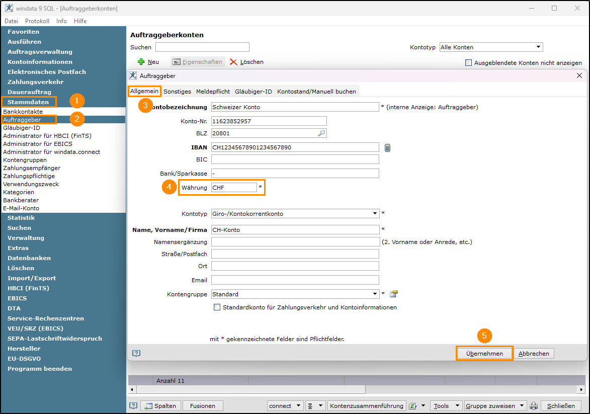590x414 pixels.
Task: Click the Übernehmen button
Action: click(484, 354)
